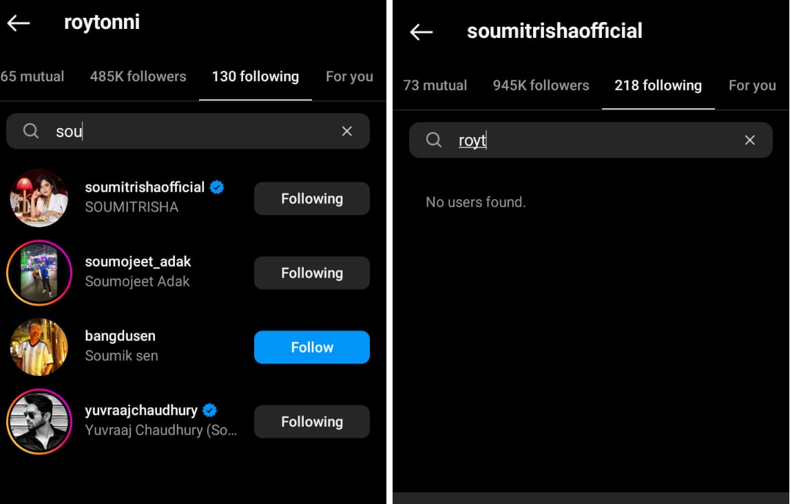The height and width of the screenshot is (504, 790).
Task: Clear the 'sou' search text
Action: 346,132
